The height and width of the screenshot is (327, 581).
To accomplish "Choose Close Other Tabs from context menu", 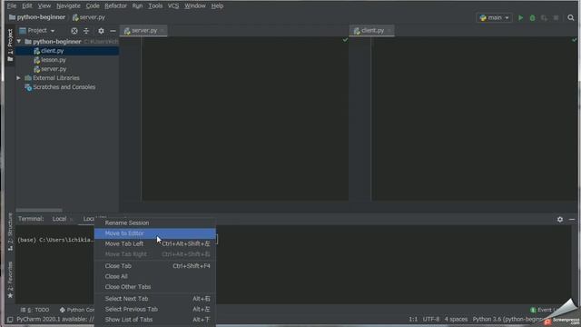I will coord(155,287).
